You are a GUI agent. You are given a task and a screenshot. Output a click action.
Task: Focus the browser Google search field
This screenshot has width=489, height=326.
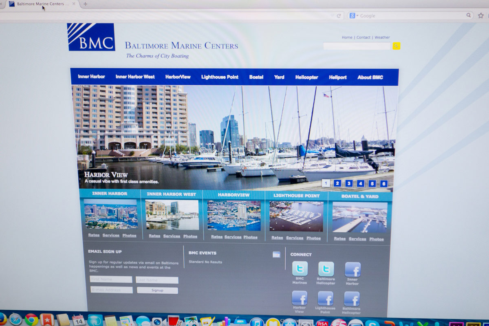(x=412, y=15)
